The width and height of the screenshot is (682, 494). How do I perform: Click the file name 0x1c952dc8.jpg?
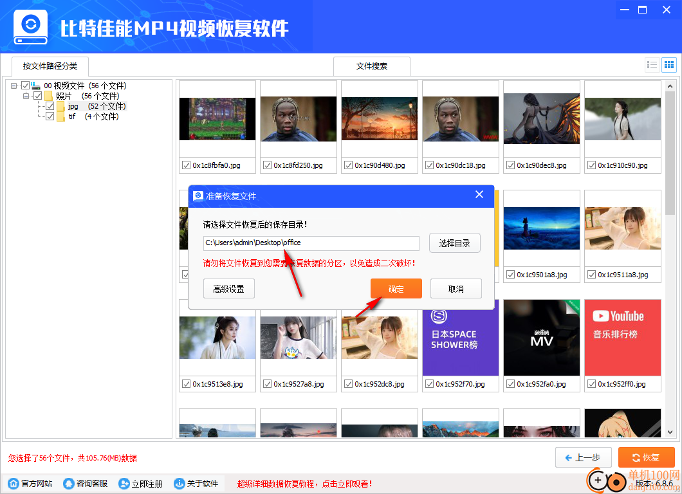tap(380, 384)
